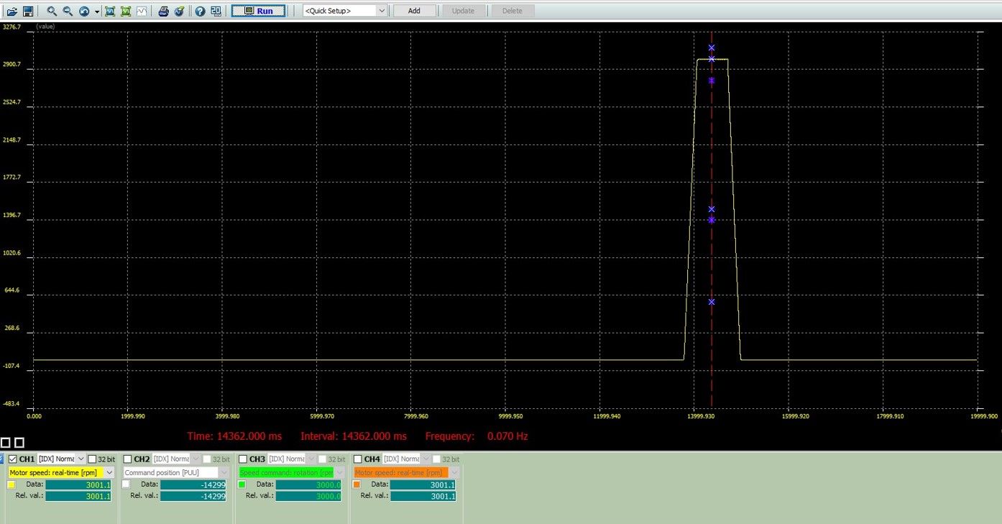Click the CH1 Data value field
The width and height of the screenshot is (1002, 524).
pos(78,484)
